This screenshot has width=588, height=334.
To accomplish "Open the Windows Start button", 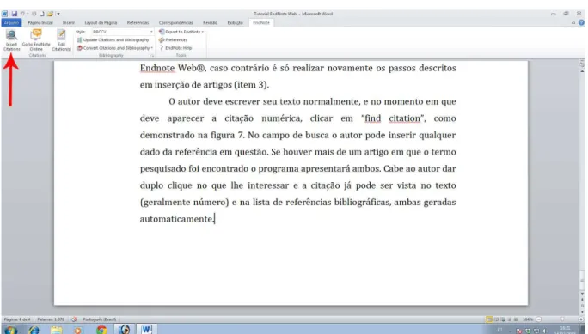I will click(x=10, y=330).
